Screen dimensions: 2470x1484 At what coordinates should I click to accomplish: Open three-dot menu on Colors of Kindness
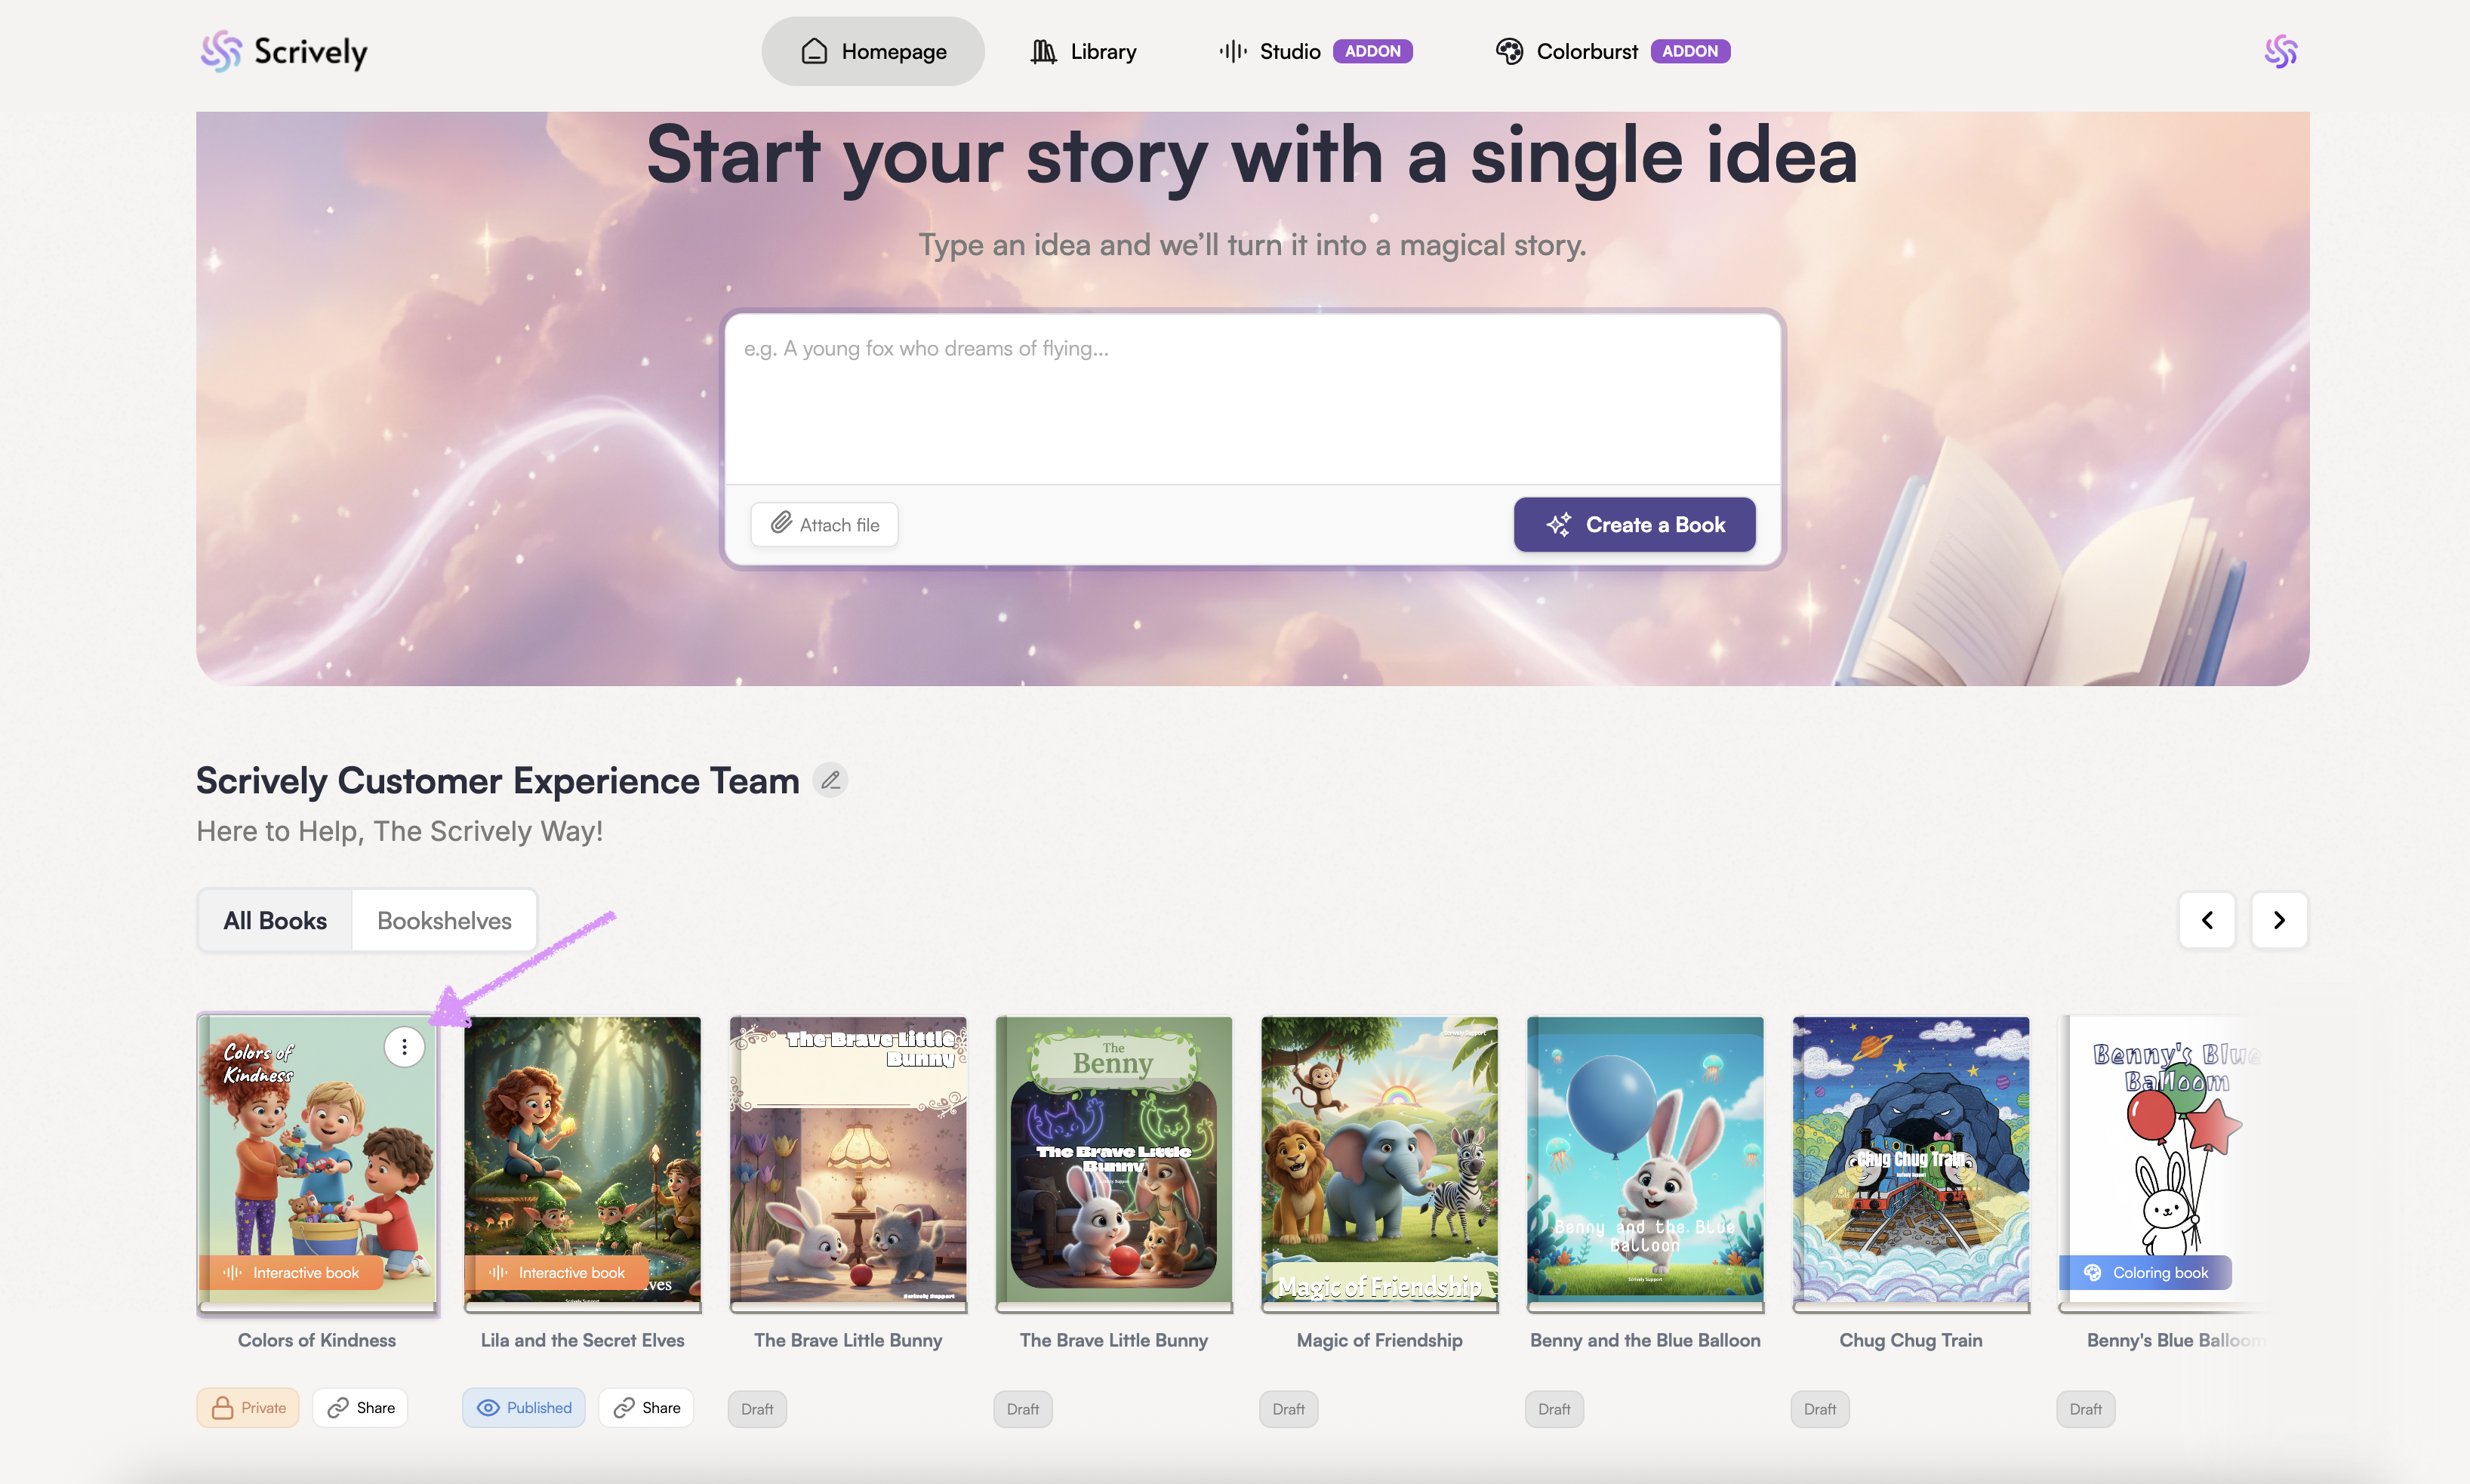pyautogui.click(x=404, y=1047)
